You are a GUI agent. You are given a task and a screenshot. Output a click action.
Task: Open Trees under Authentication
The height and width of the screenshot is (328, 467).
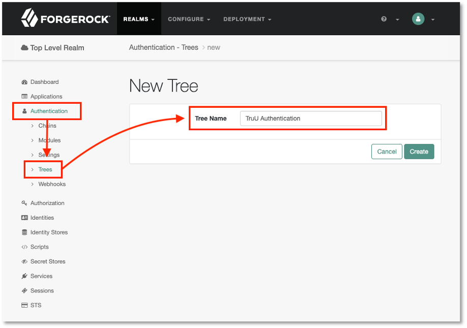point(45,169)
